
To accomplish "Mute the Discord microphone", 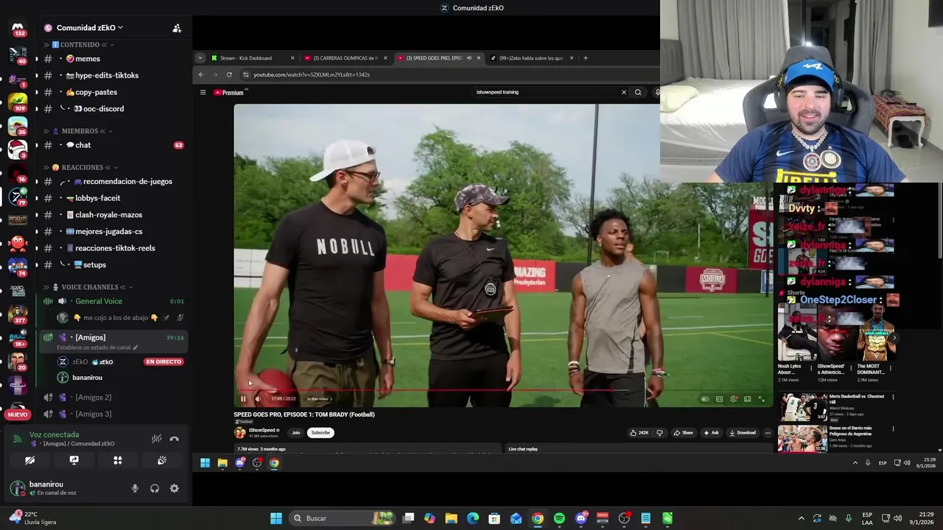I will 135,488.
